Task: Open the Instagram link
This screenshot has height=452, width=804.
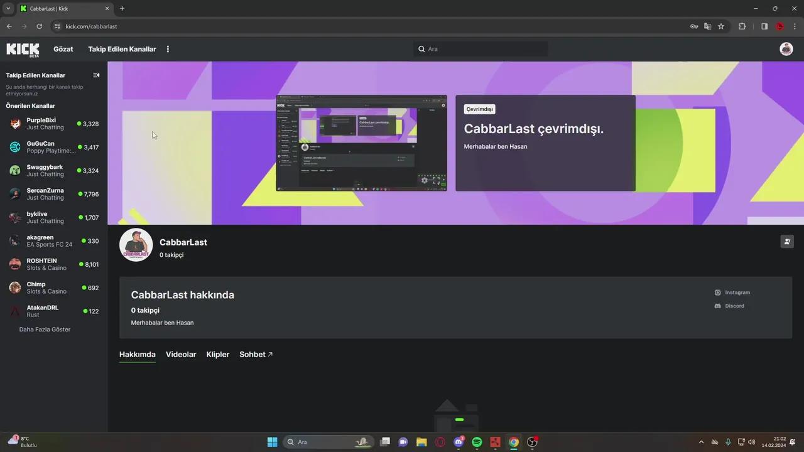Action: (x=732, y=293)
